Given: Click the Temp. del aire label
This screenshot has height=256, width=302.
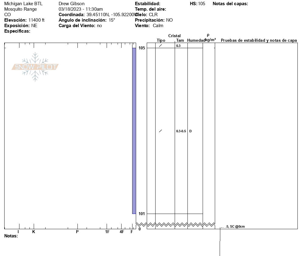Looking at the screenshot, I should coord(150,9).
